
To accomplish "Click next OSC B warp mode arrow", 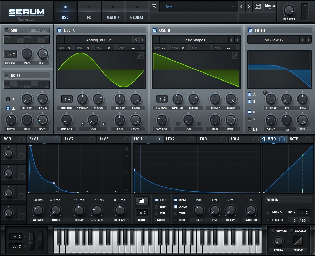I will pyautogui.click(x=199, y=124).
